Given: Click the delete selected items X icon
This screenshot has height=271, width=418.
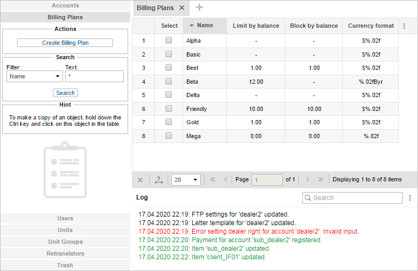Looking at the screenshot, I should (140, 180).
